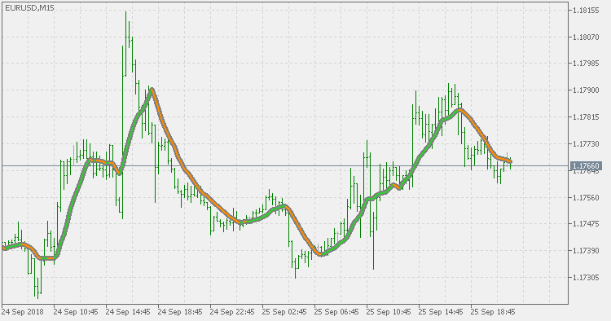Click the 24 Sep 18:45 time label
The image size is (611, 321).
180,312
